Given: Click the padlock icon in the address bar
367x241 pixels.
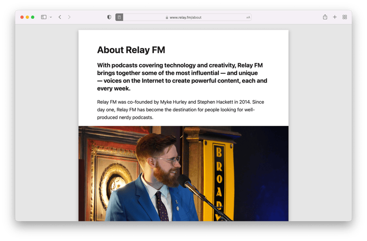Looking at the screenshot, I should tap(167, 17).
